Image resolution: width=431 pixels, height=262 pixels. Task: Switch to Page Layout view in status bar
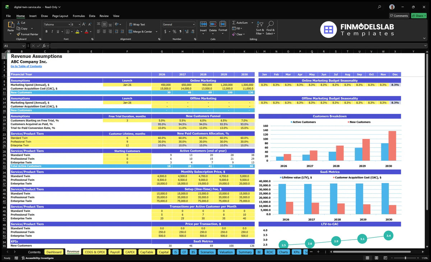click(377, 258)
